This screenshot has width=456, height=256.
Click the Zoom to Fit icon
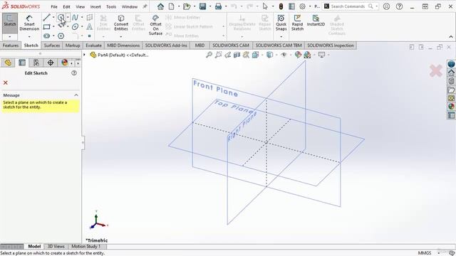click(209, 55)
